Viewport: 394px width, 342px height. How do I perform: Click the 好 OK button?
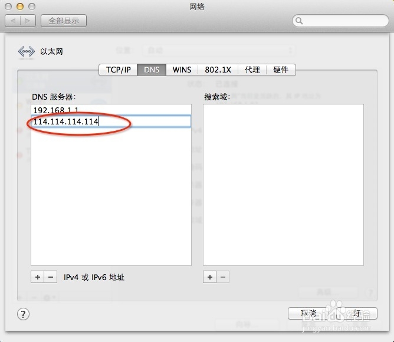click(357, 313)
